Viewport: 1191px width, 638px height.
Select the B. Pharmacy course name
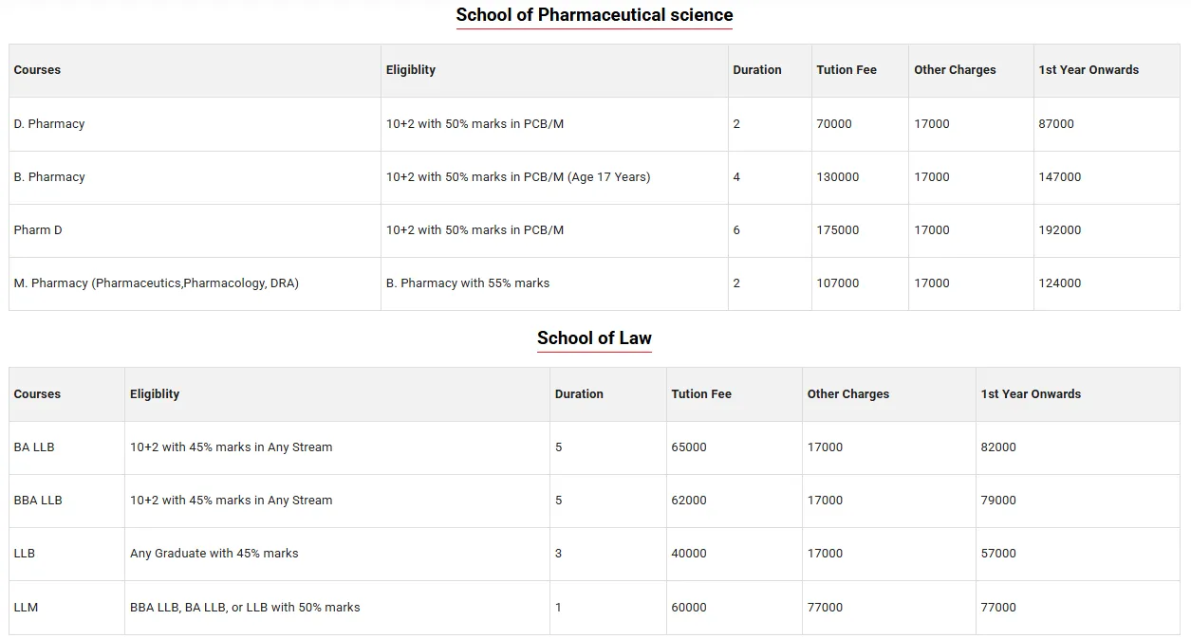[x=49, y=177]
